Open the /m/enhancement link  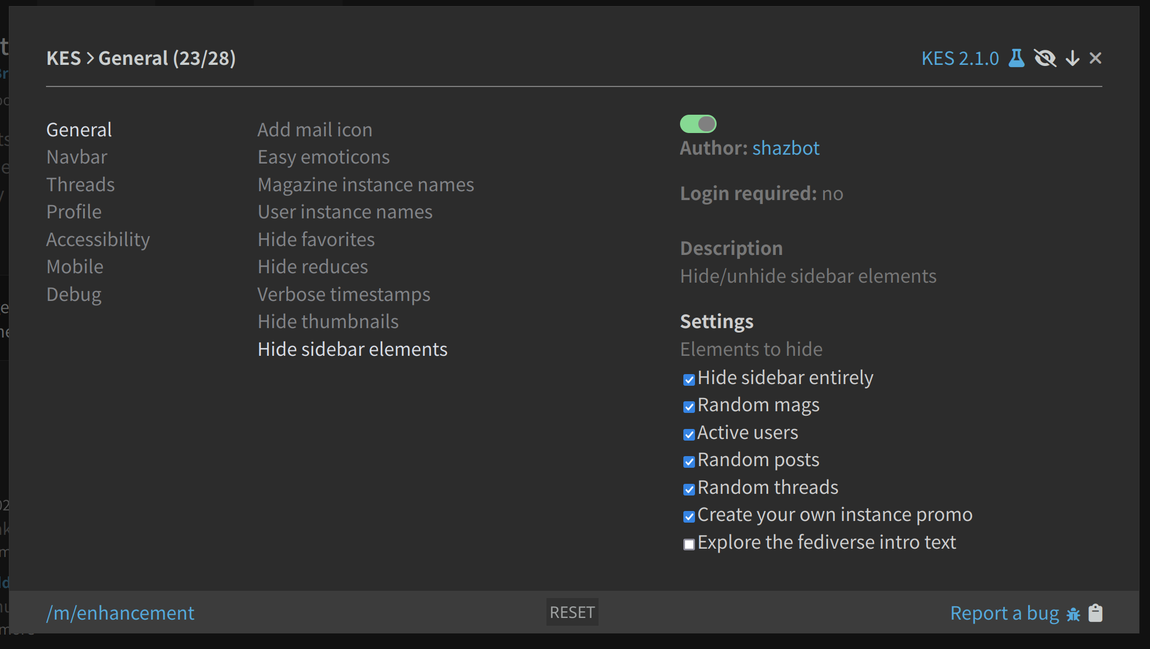[x=120, y=613]
